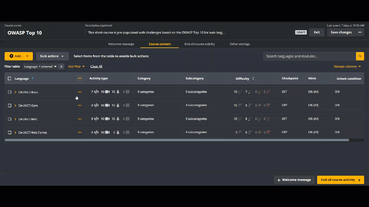Open Language column header options menu
This screenshot has height=207, width=369.
[x=80, y=78]
